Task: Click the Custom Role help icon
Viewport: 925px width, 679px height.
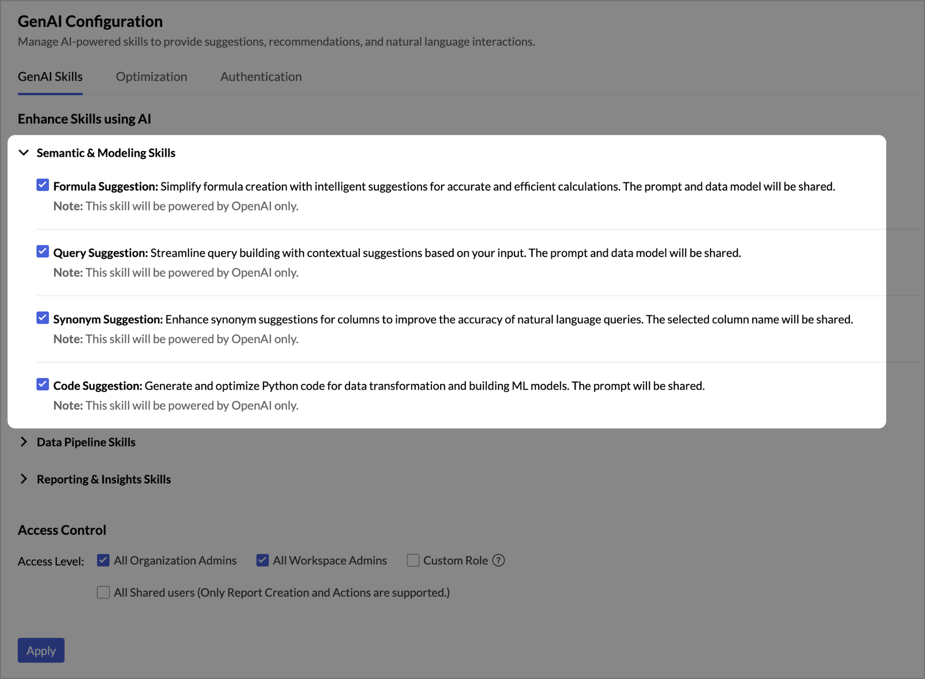Action: 499,560
